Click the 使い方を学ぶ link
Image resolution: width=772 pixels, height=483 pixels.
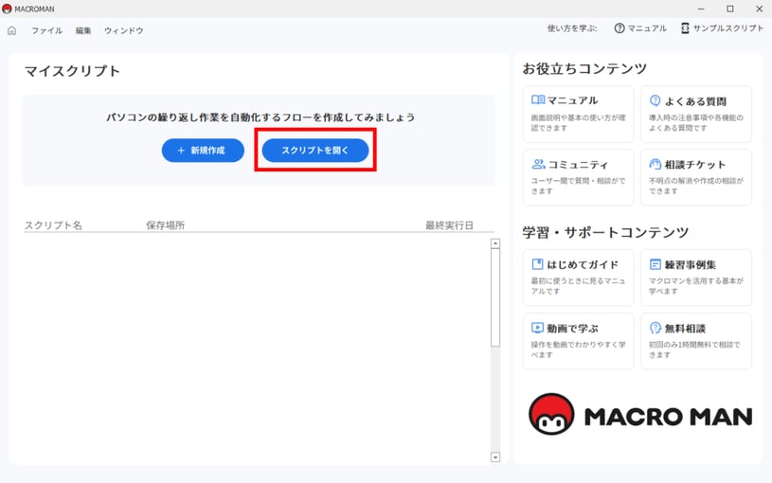572,28
